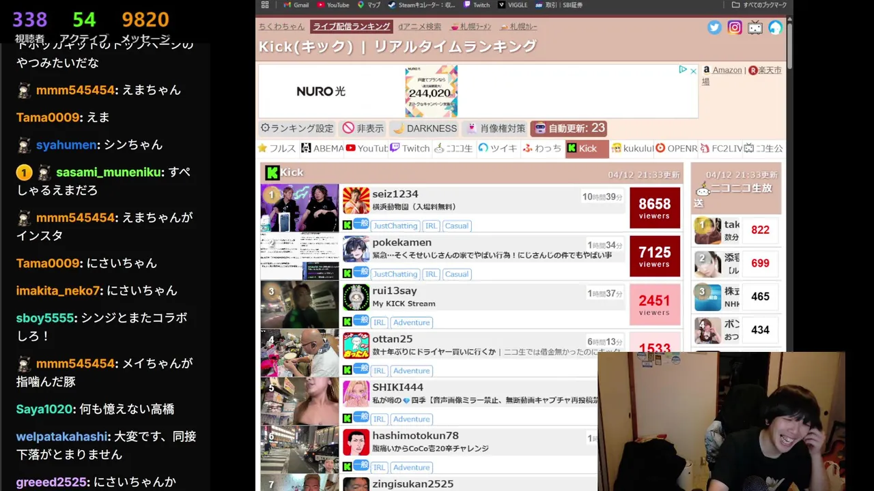This screenshot has width=874, height=491.
Task: Switch to the ニコ生公 ranking tab
Action: (763, 148)
